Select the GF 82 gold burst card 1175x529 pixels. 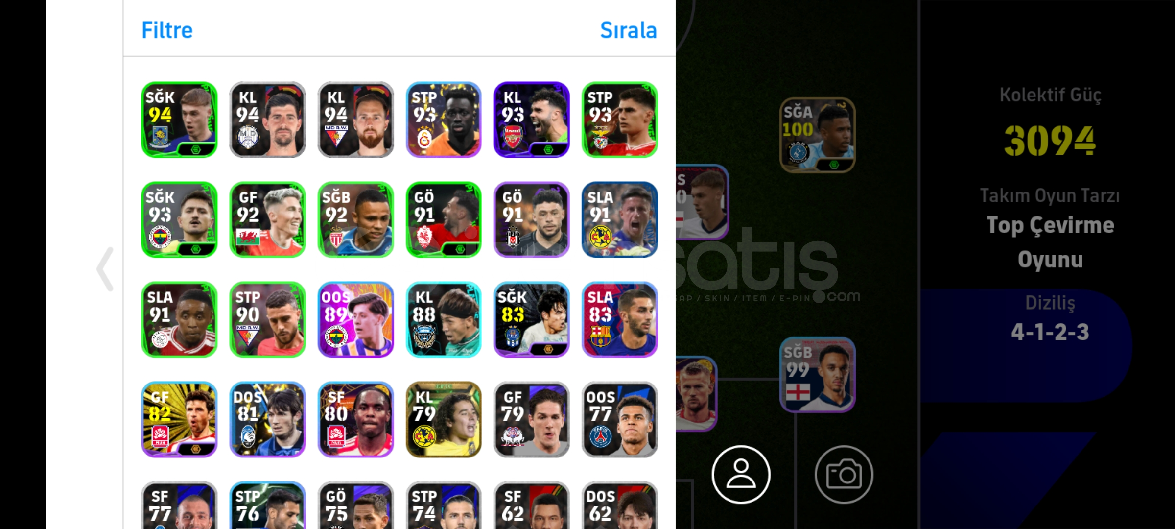[x=179, y=419]
